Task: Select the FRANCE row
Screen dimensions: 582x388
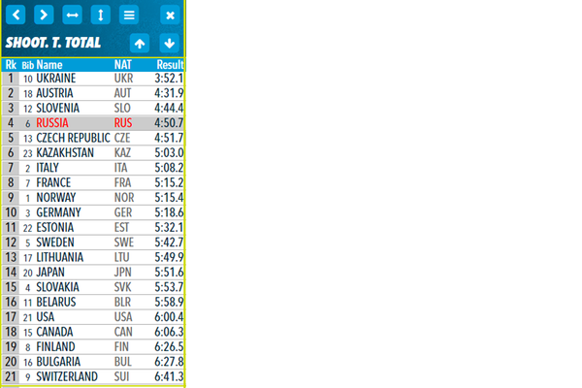Action: pyautogui.click(x=93, y=182)
